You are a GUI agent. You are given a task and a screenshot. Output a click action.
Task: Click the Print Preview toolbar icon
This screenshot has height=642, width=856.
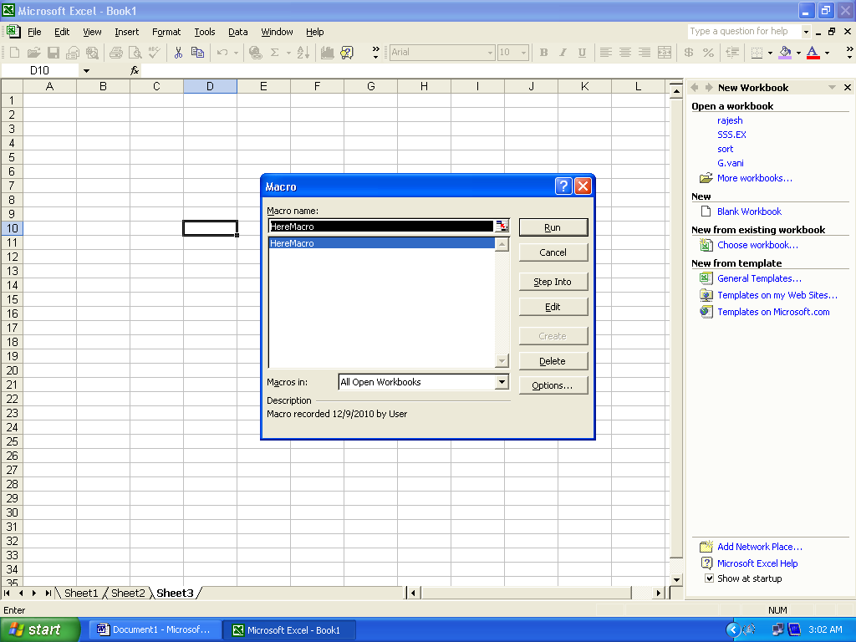click(135, 53)
